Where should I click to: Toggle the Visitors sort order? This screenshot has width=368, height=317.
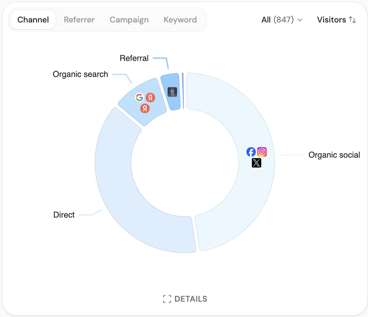[336, 20]
